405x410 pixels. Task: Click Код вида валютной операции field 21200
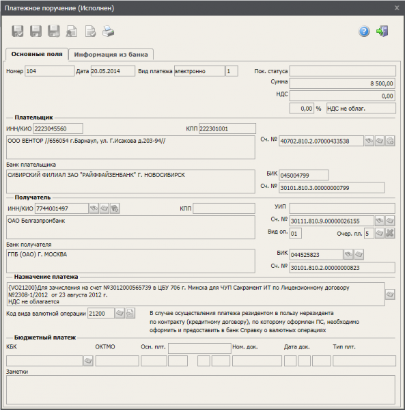click(x=101, y=313)
